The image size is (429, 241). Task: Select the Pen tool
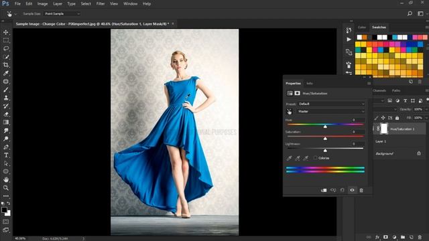click(x=6, y=147)
